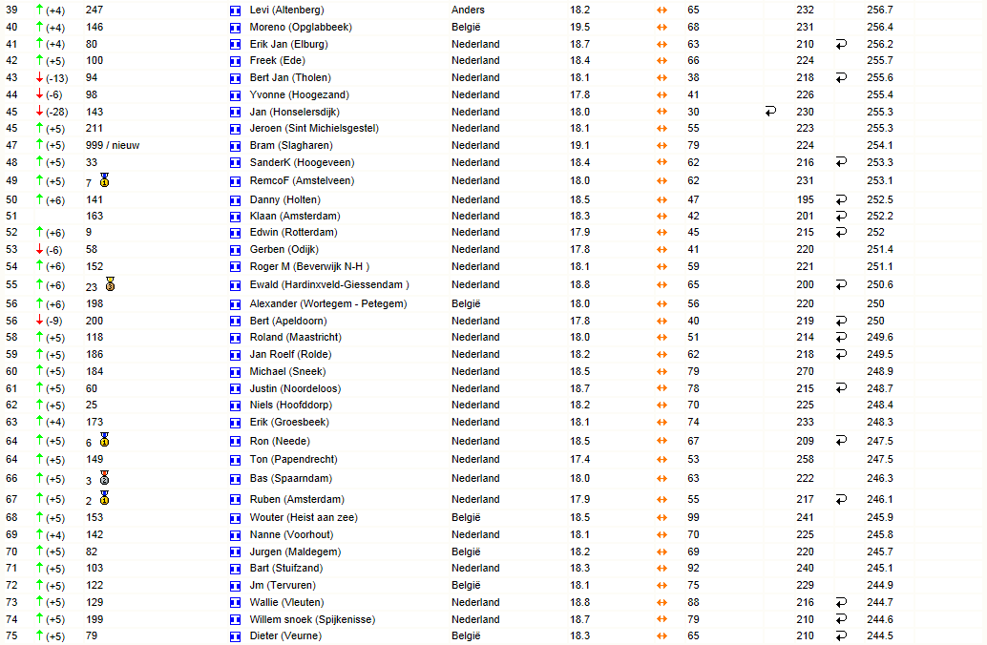Open Alexander (Wortegem - Petegem) entry

pyautogui.click(x=328, y=303)
